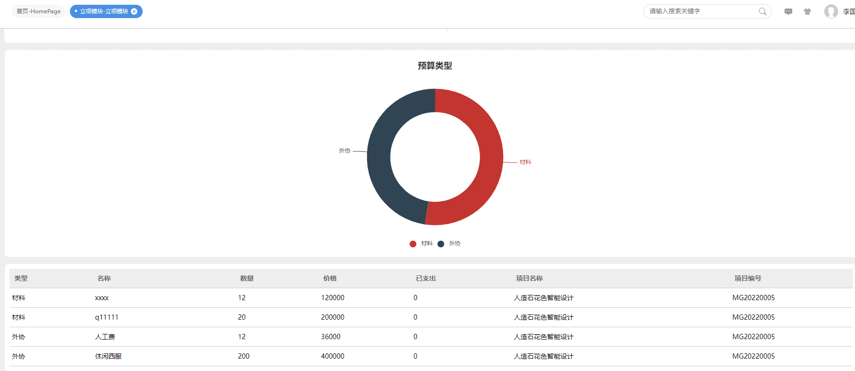Sort by the 数量 column header
855x371 pixels.
coord(247,278)
